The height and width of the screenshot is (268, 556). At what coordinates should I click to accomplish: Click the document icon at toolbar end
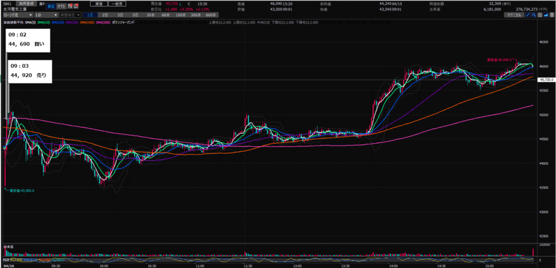pos(552,15)
